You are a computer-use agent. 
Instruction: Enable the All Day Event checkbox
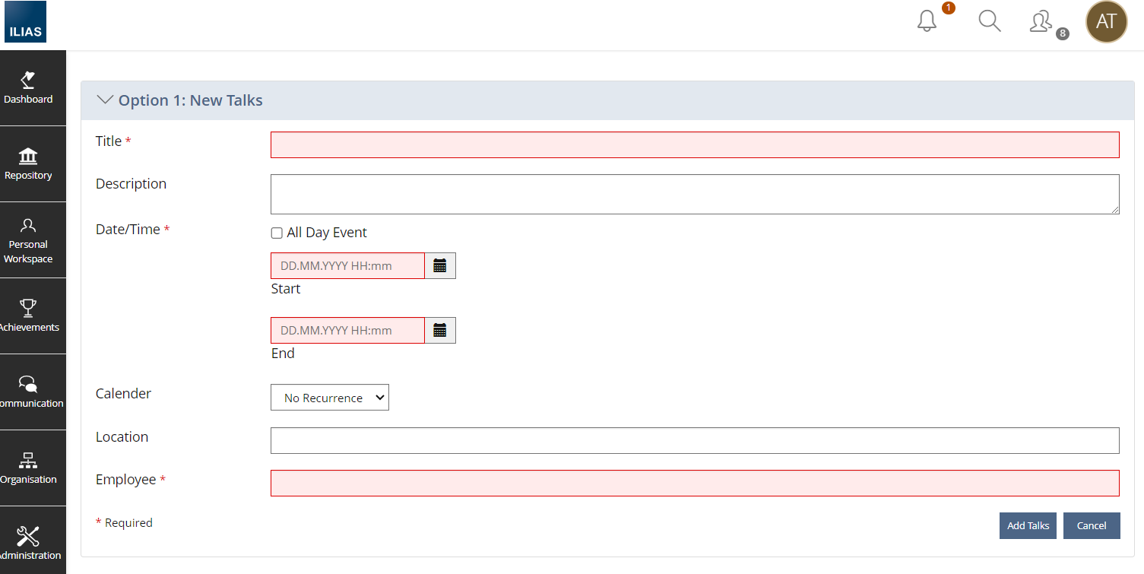click(x=277, y=233)
